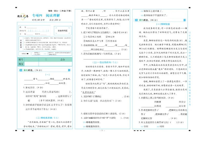Click the heading (一)柳树姑娘
The image size is (205, 145).
pyautogui.click(x=163, y=24)
